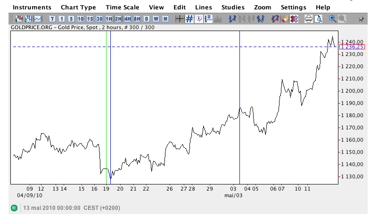Click the eraser tool icon
370x216 pixels.
(x=285, y=19)
